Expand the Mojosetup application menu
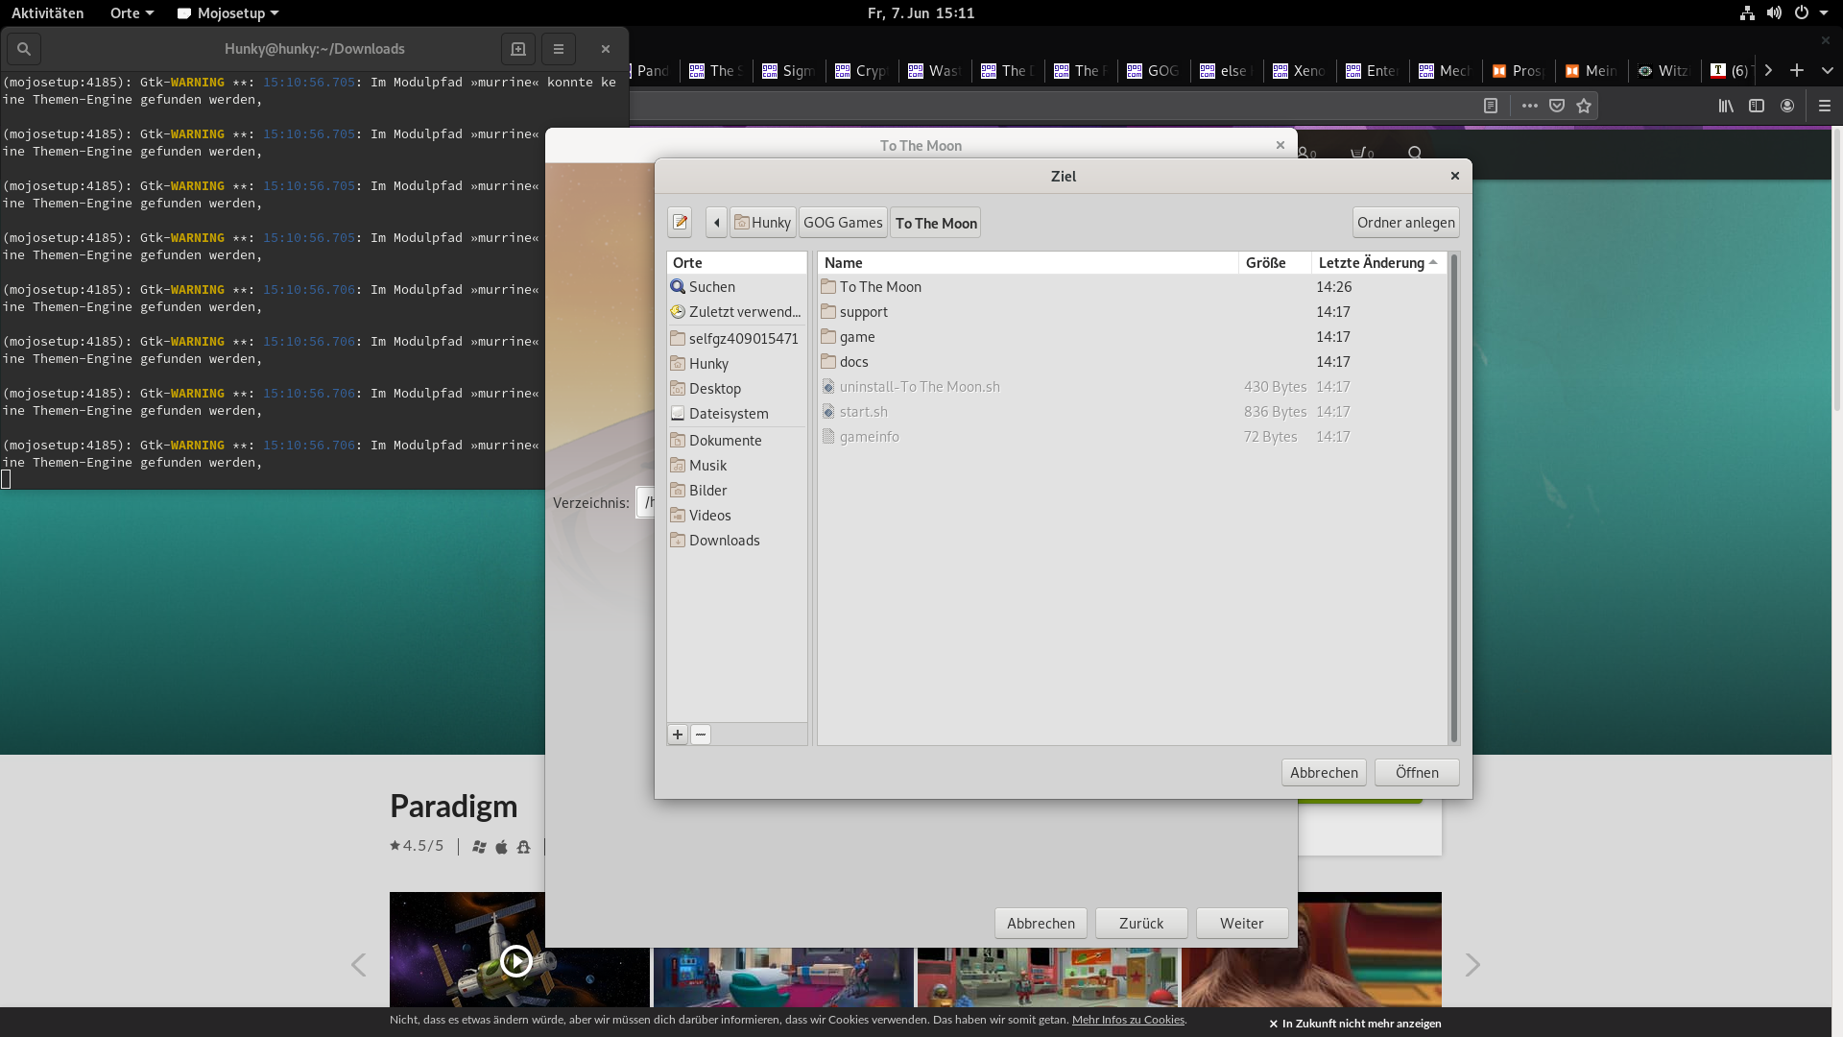This screenshot has height=1037, width=1843. click(229, 13)
